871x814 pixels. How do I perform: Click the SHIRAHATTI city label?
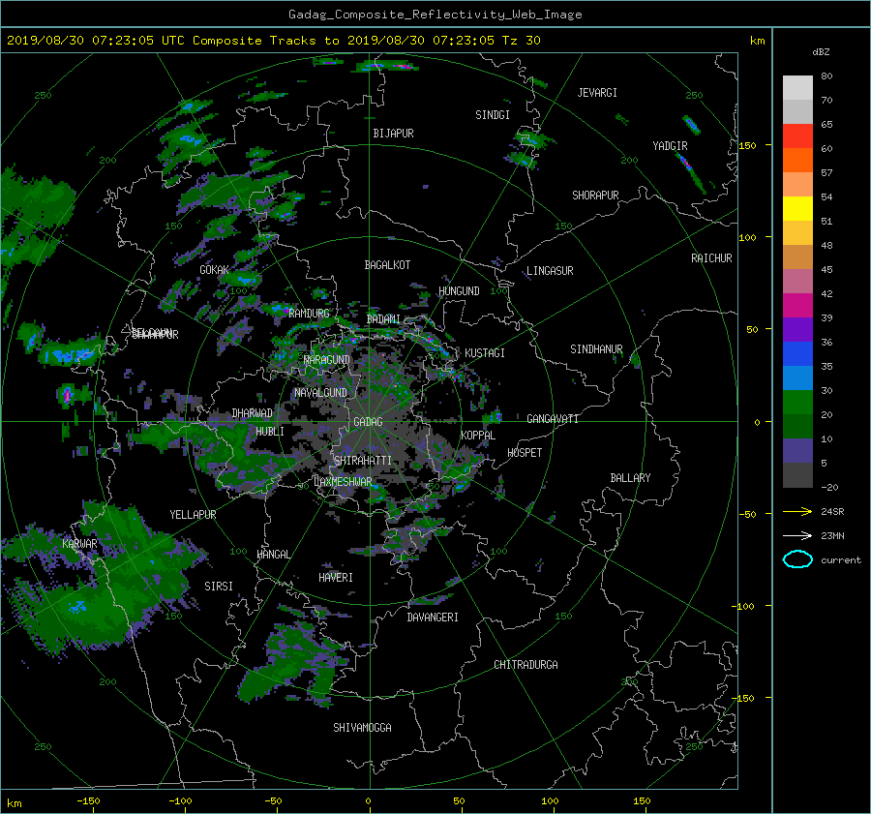pyautogui.click(x=363, y=461)
